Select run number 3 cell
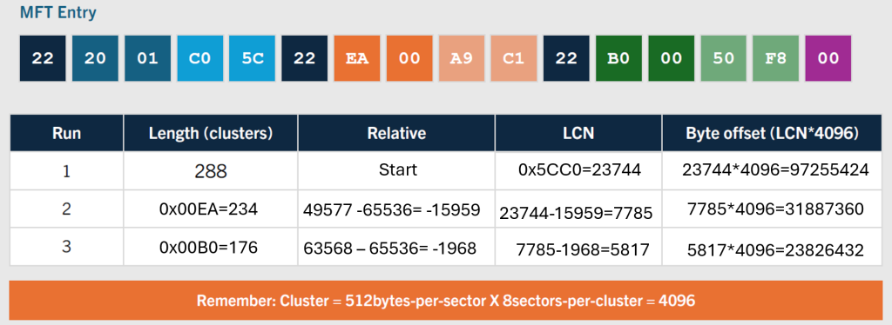Viewport: 892px width, 325px height. click(x=66, y=247)
